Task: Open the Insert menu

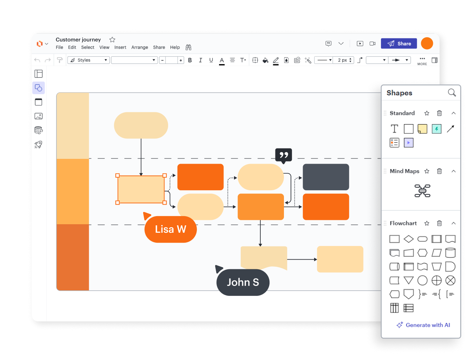Action: (x=120, y=47)
